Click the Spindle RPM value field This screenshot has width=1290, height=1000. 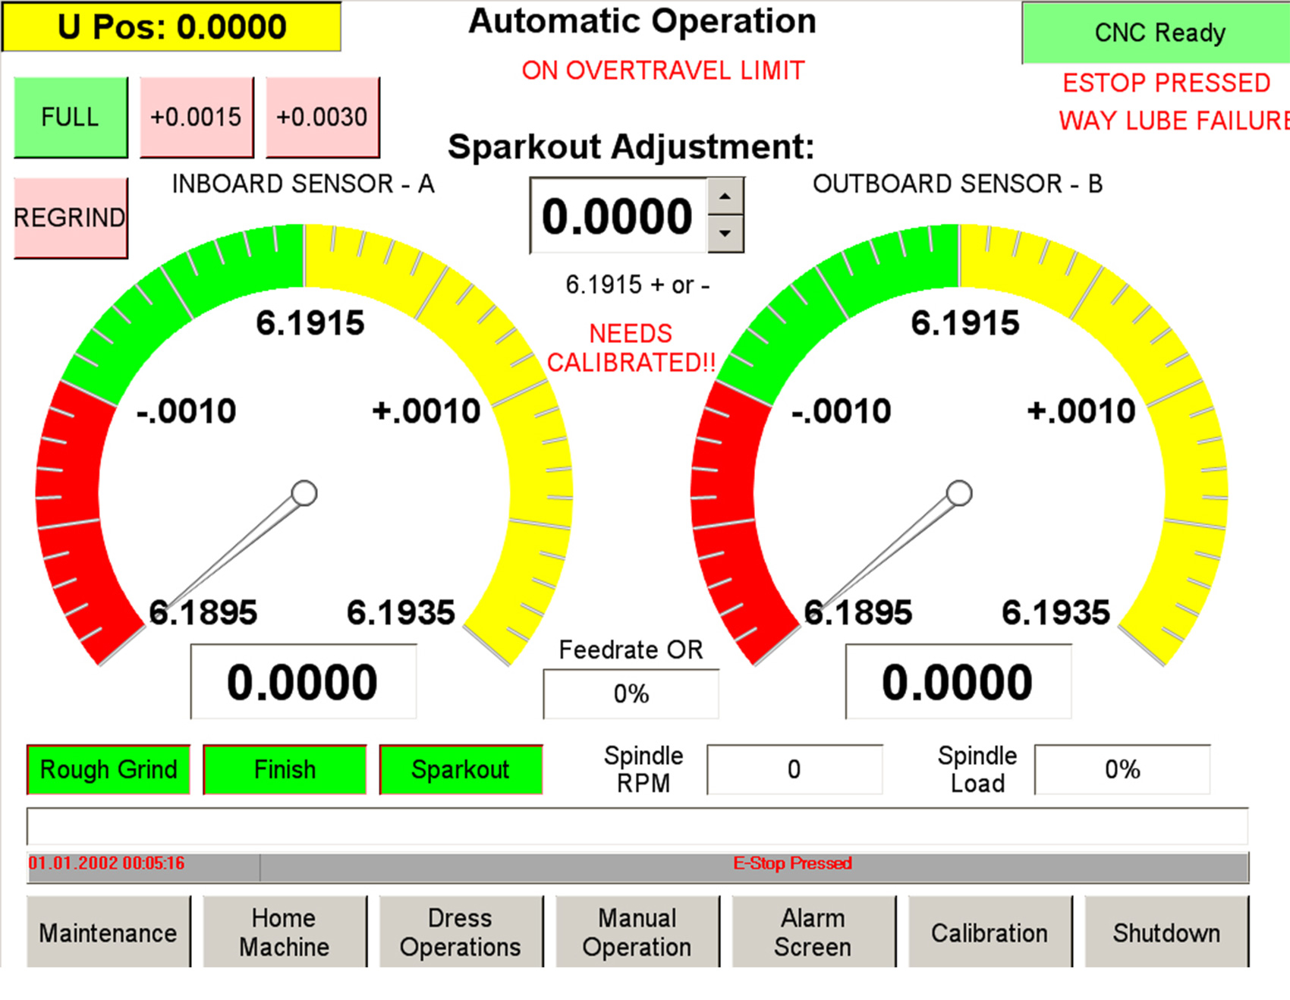tap(794, 769)
